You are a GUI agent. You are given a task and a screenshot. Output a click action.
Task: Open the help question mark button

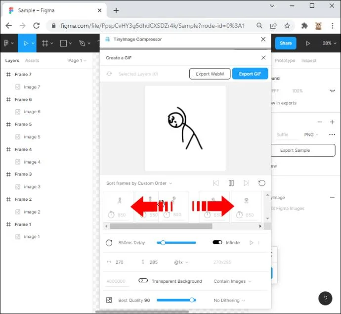coord(325,298)
